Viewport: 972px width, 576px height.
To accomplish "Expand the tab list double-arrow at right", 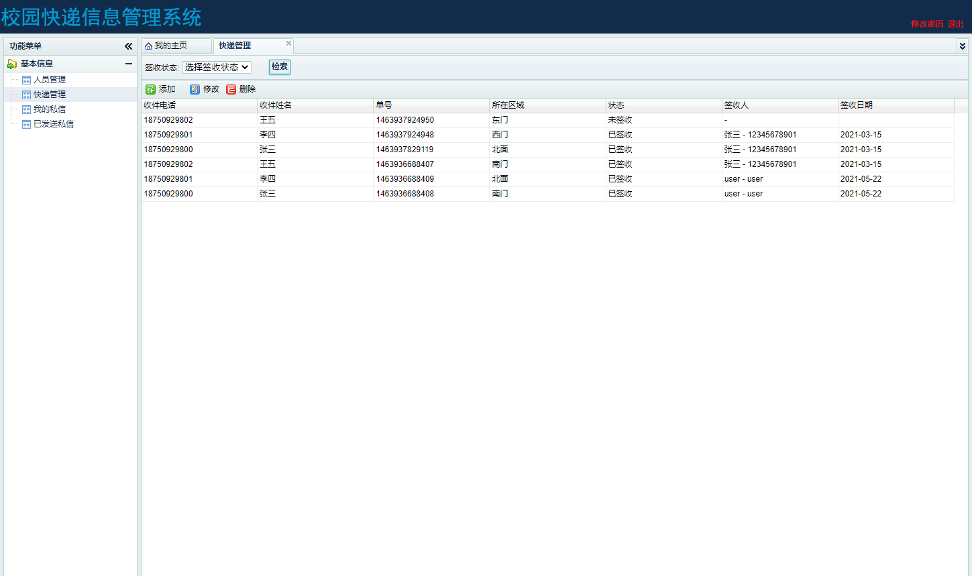I will [962, 46].
